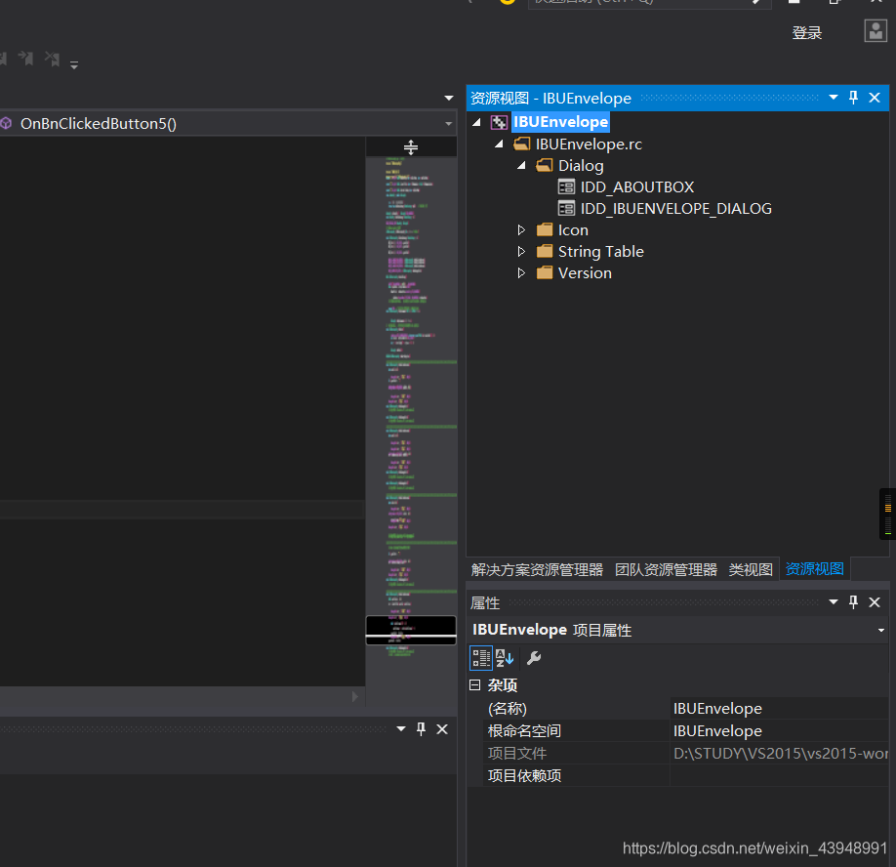The height and width of the screenshot is (867, 896).
Task: Open Property Pages wrench icon
Action: coord(534,658)
